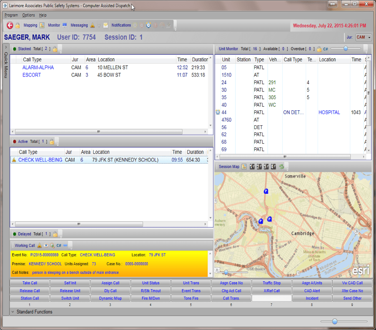Click the warning triangle next to Messaging
Screen dimensions: 376x330
tap(92, 25)
